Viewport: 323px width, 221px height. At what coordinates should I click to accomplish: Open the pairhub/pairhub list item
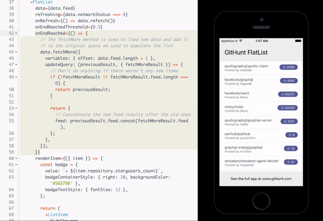click(261, 136)
